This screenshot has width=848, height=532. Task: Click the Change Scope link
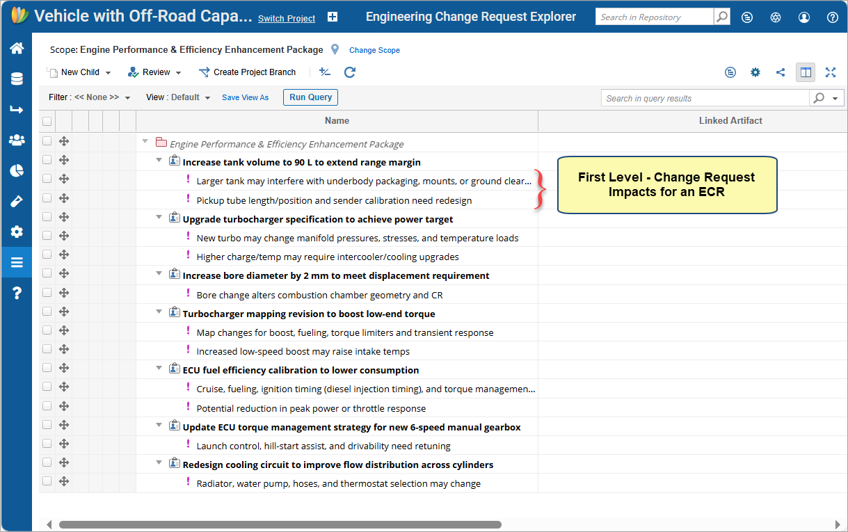374,50
